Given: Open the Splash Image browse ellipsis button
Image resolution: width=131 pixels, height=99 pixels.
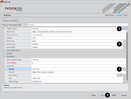Looking at the screenshot, I should click(x=124, y=82).
